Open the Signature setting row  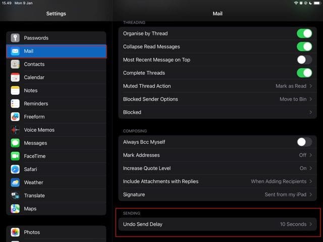tap(218, 195)
